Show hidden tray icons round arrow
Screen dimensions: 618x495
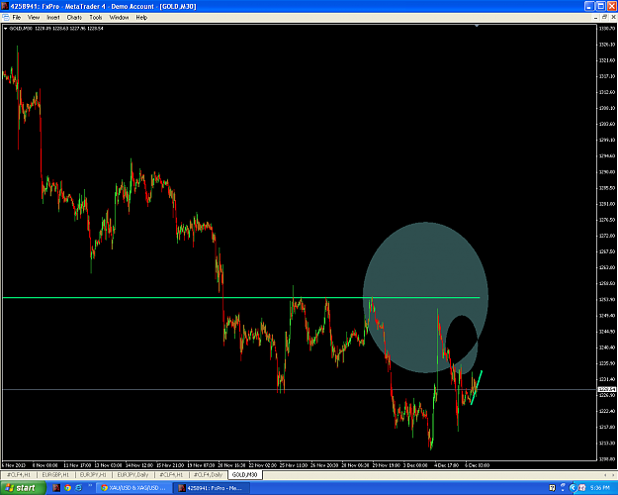(574, 488)
